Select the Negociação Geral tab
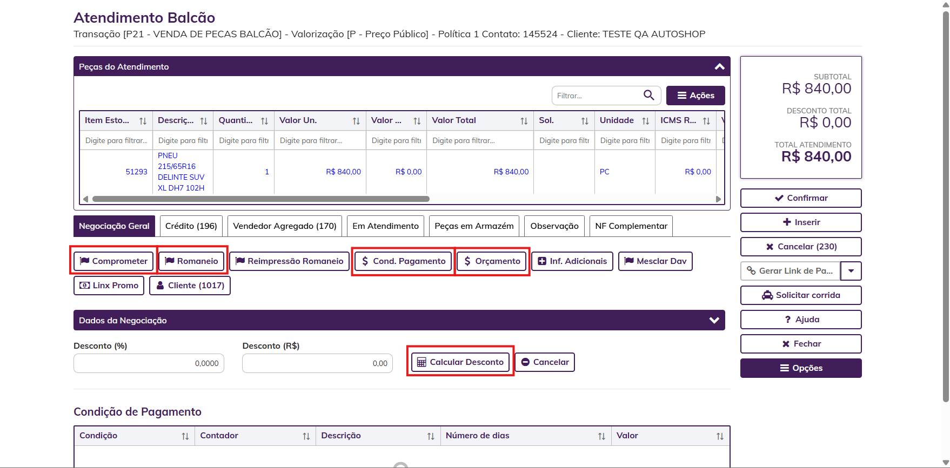 [114, 226]
